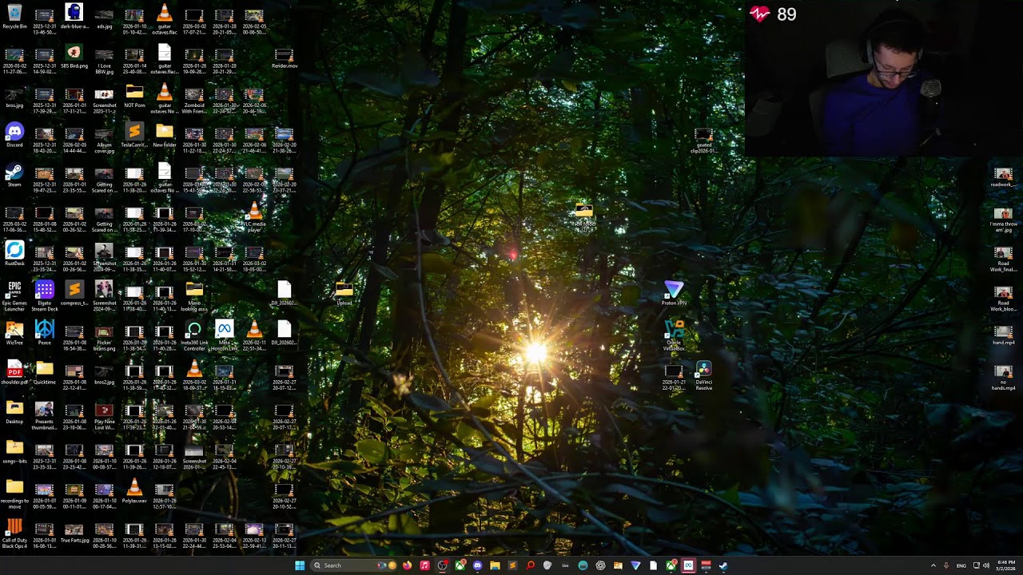Select the Recycle Bin desktop icon

click(x=14, y=17)
